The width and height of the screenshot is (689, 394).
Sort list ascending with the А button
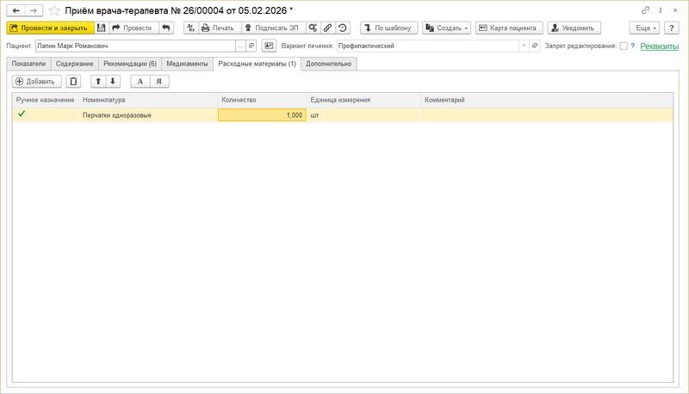pos(140,81)
